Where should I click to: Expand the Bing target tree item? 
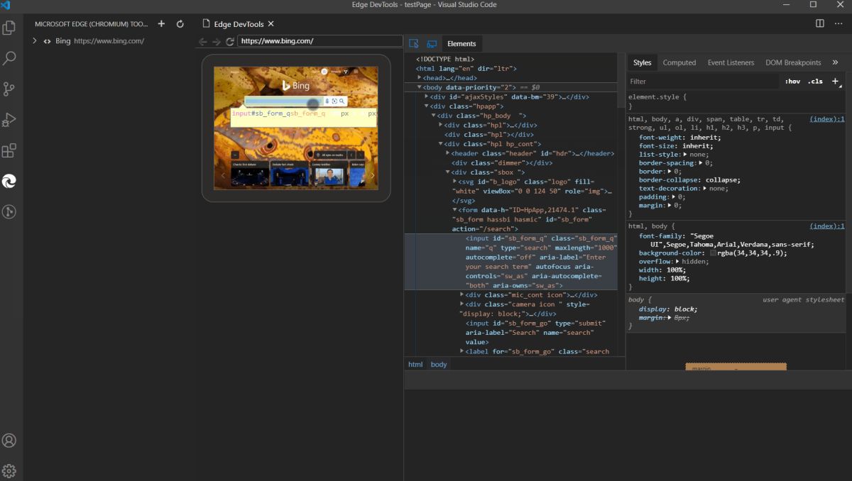click(x=34, y=40)
